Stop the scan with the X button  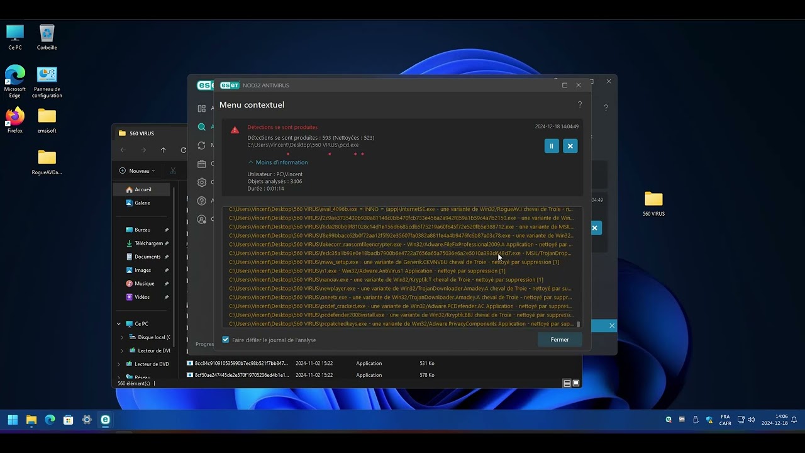570,146
